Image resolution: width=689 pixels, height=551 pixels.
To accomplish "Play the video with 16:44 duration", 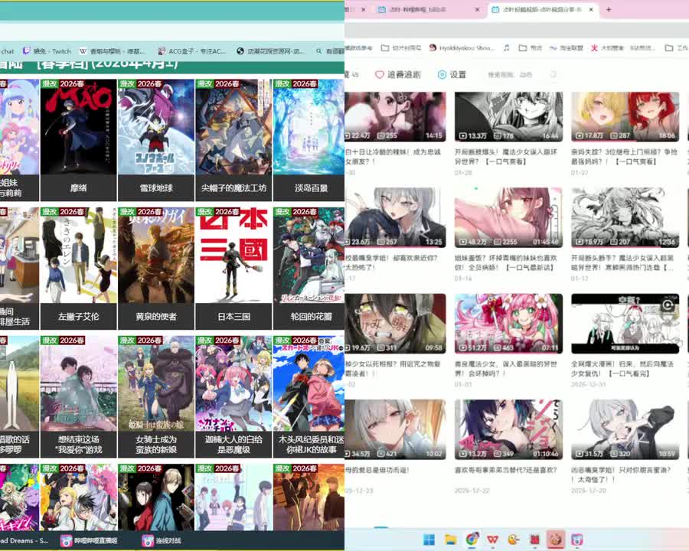I will 508,117.
